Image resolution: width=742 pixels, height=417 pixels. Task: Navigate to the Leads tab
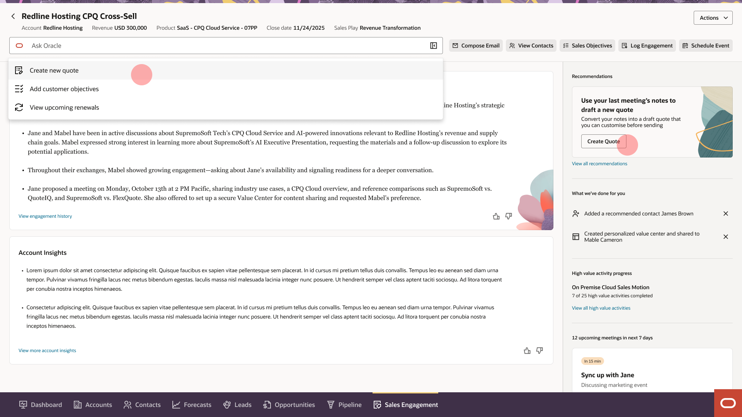point(237,405)
